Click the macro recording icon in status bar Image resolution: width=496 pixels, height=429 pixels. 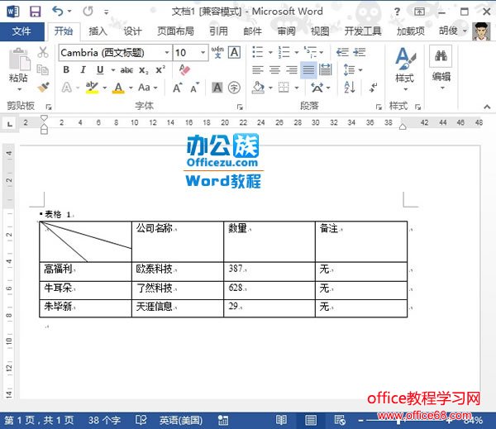coord(223,420)
